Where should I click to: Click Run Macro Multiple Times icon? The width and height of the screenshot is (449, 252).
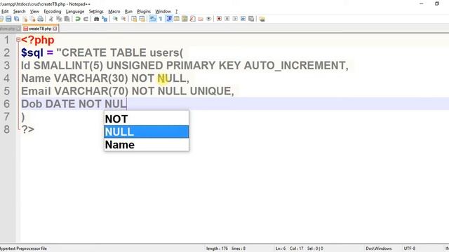click(243, 19)
